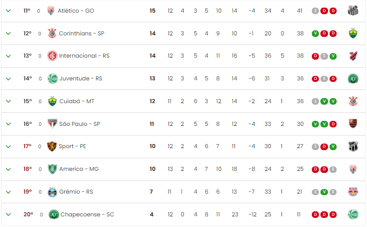The width and height of the screenshot is (367, 227).
Task: Click the Internacional team crest icon
Action: click(x=52, y=56)
